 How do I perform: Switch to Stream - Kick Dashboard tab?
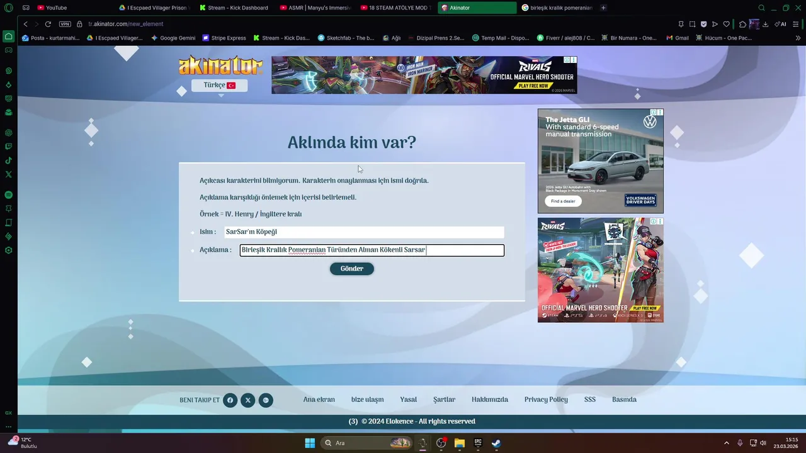pos(235,8)
